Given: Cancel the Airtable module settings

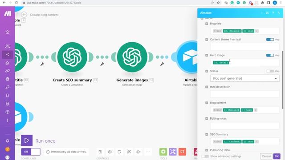Looking at the screenshot, I should 266,156.
